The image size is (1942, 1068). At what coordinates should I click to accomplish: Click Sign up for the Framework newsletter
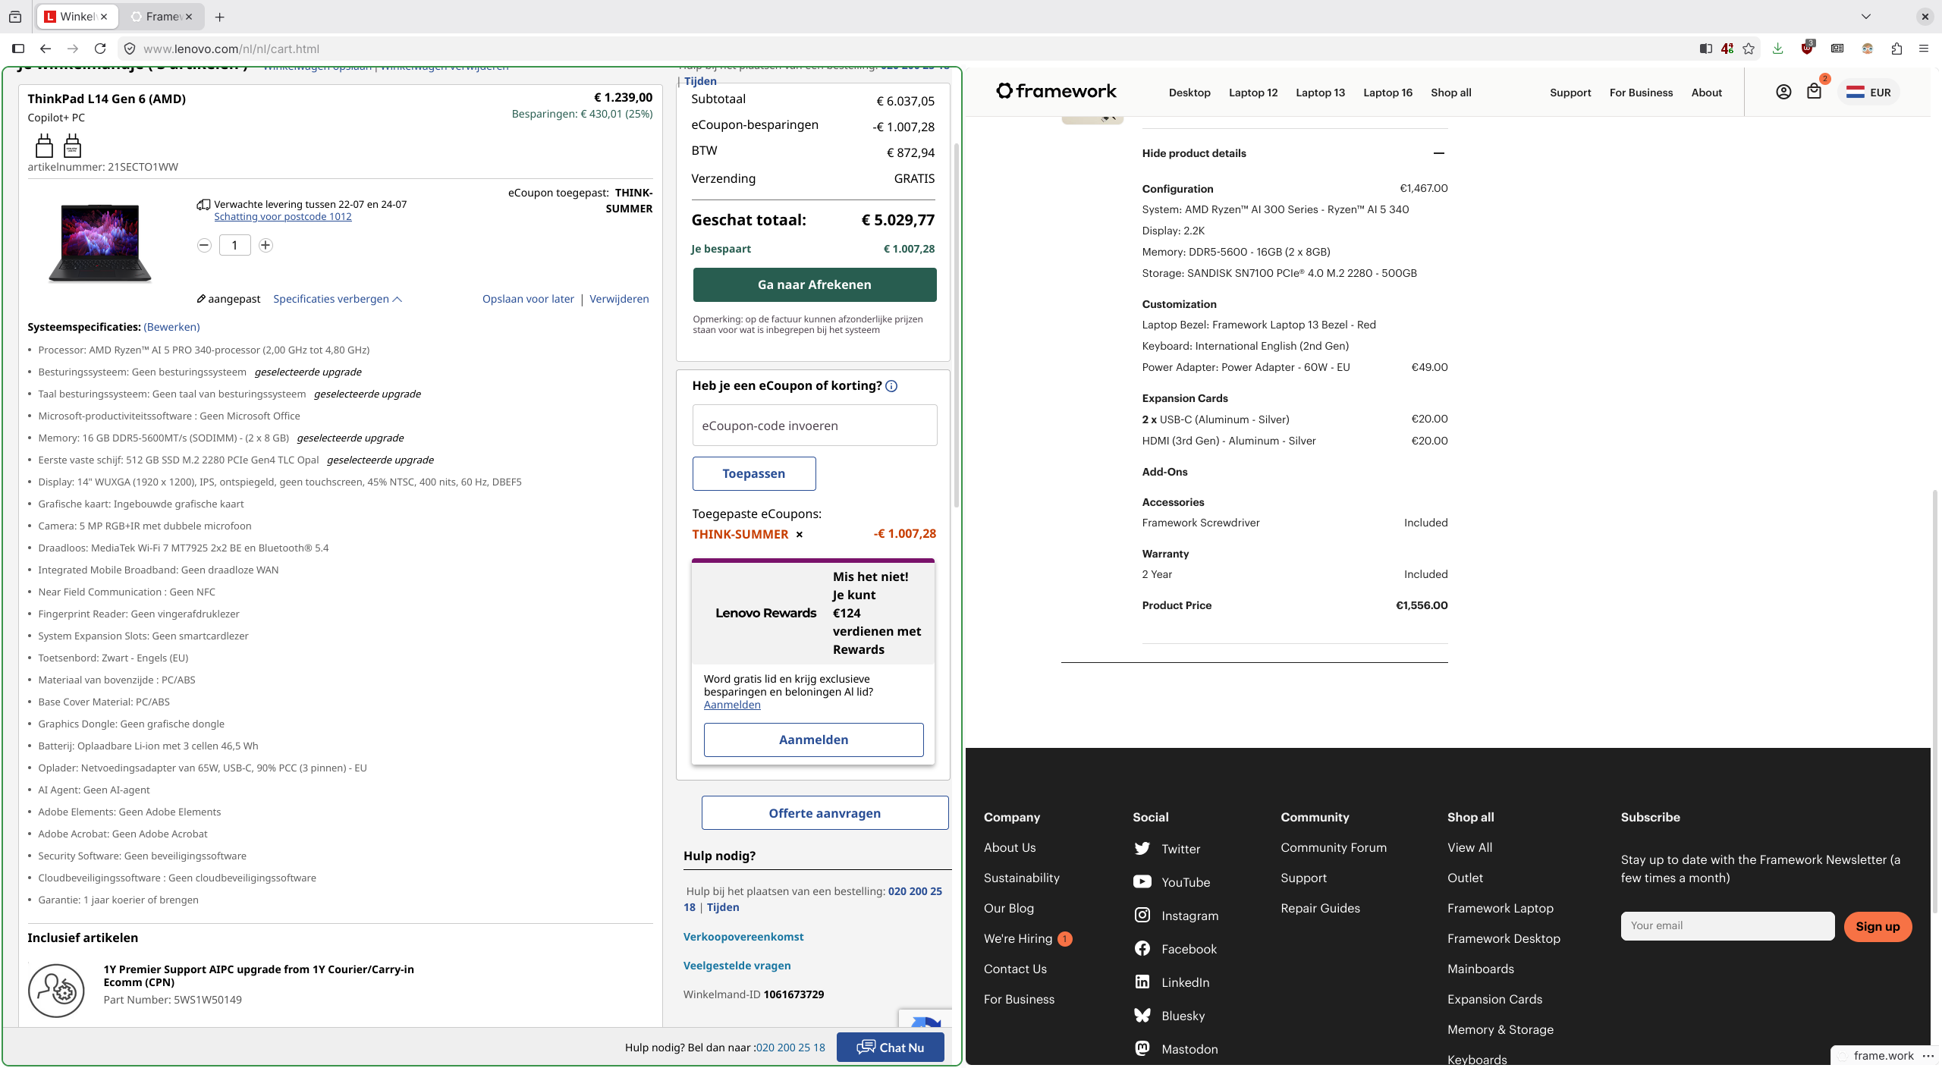(x=1878, y=926)
